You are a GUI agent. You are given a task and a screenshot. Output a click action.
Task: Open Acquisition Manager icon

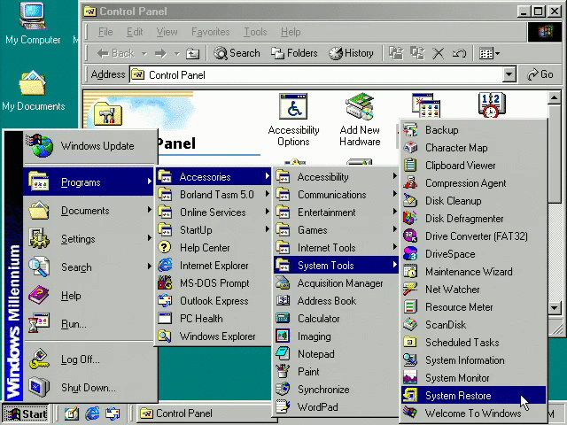click(283, 283)
